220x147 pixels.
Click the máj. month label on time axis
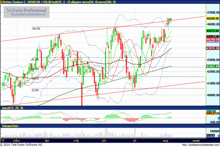click(77, 140)
